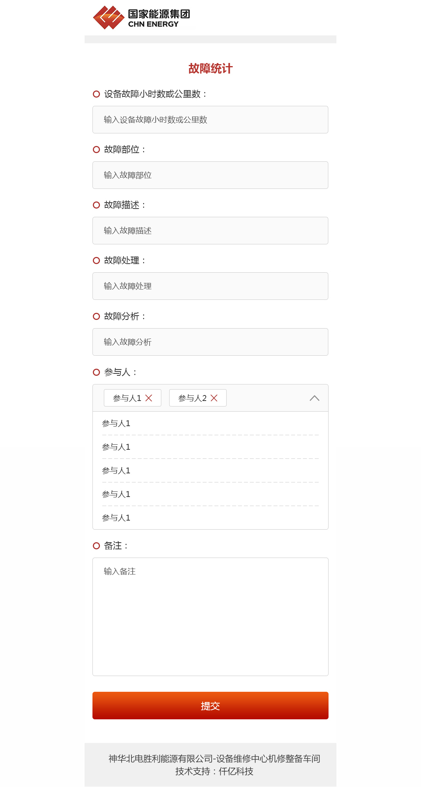Screen dimensions: 421x787
Task: Click into the 输入故障部位 text box
Action: pos(210,175)
